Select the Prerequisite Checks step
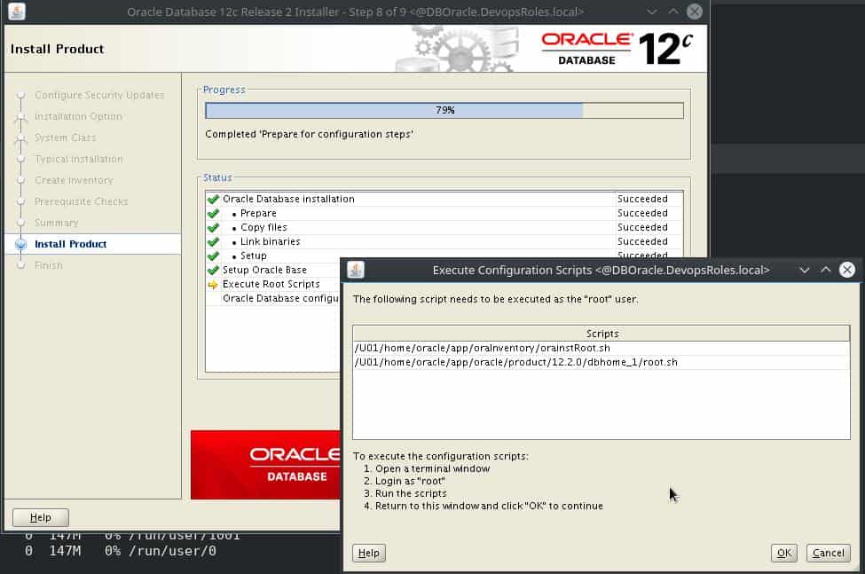 (81, 201)
